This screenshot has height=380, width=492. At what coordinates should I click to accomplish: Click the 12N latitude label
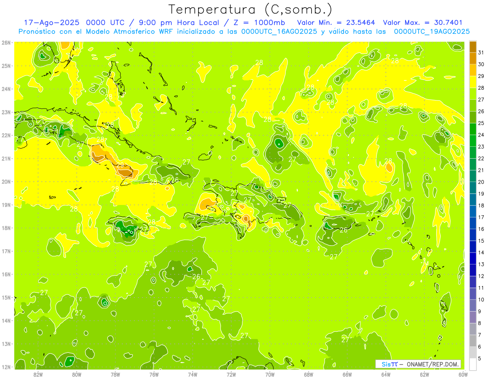[6, 367]
